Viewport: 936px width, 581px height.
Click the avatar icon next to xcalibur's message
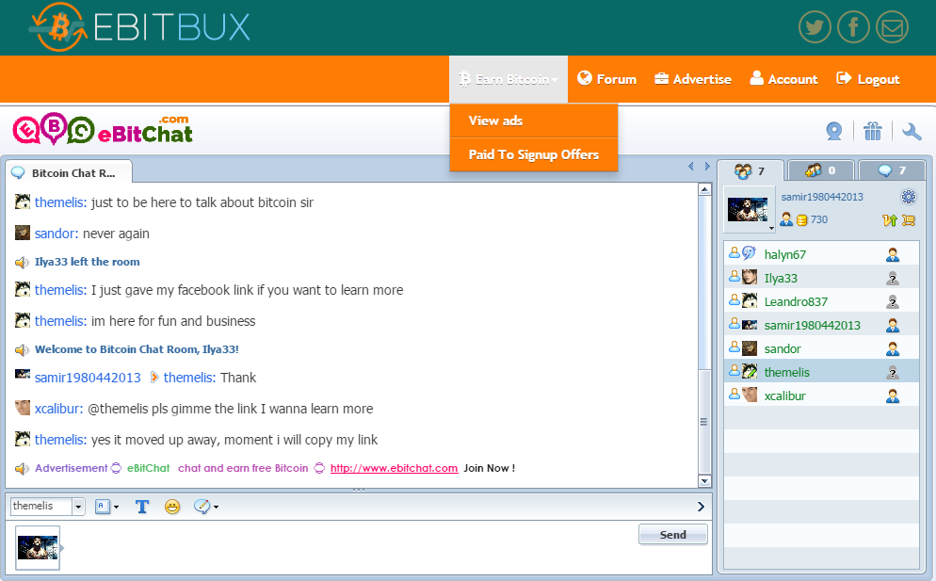tap(22, 408)
